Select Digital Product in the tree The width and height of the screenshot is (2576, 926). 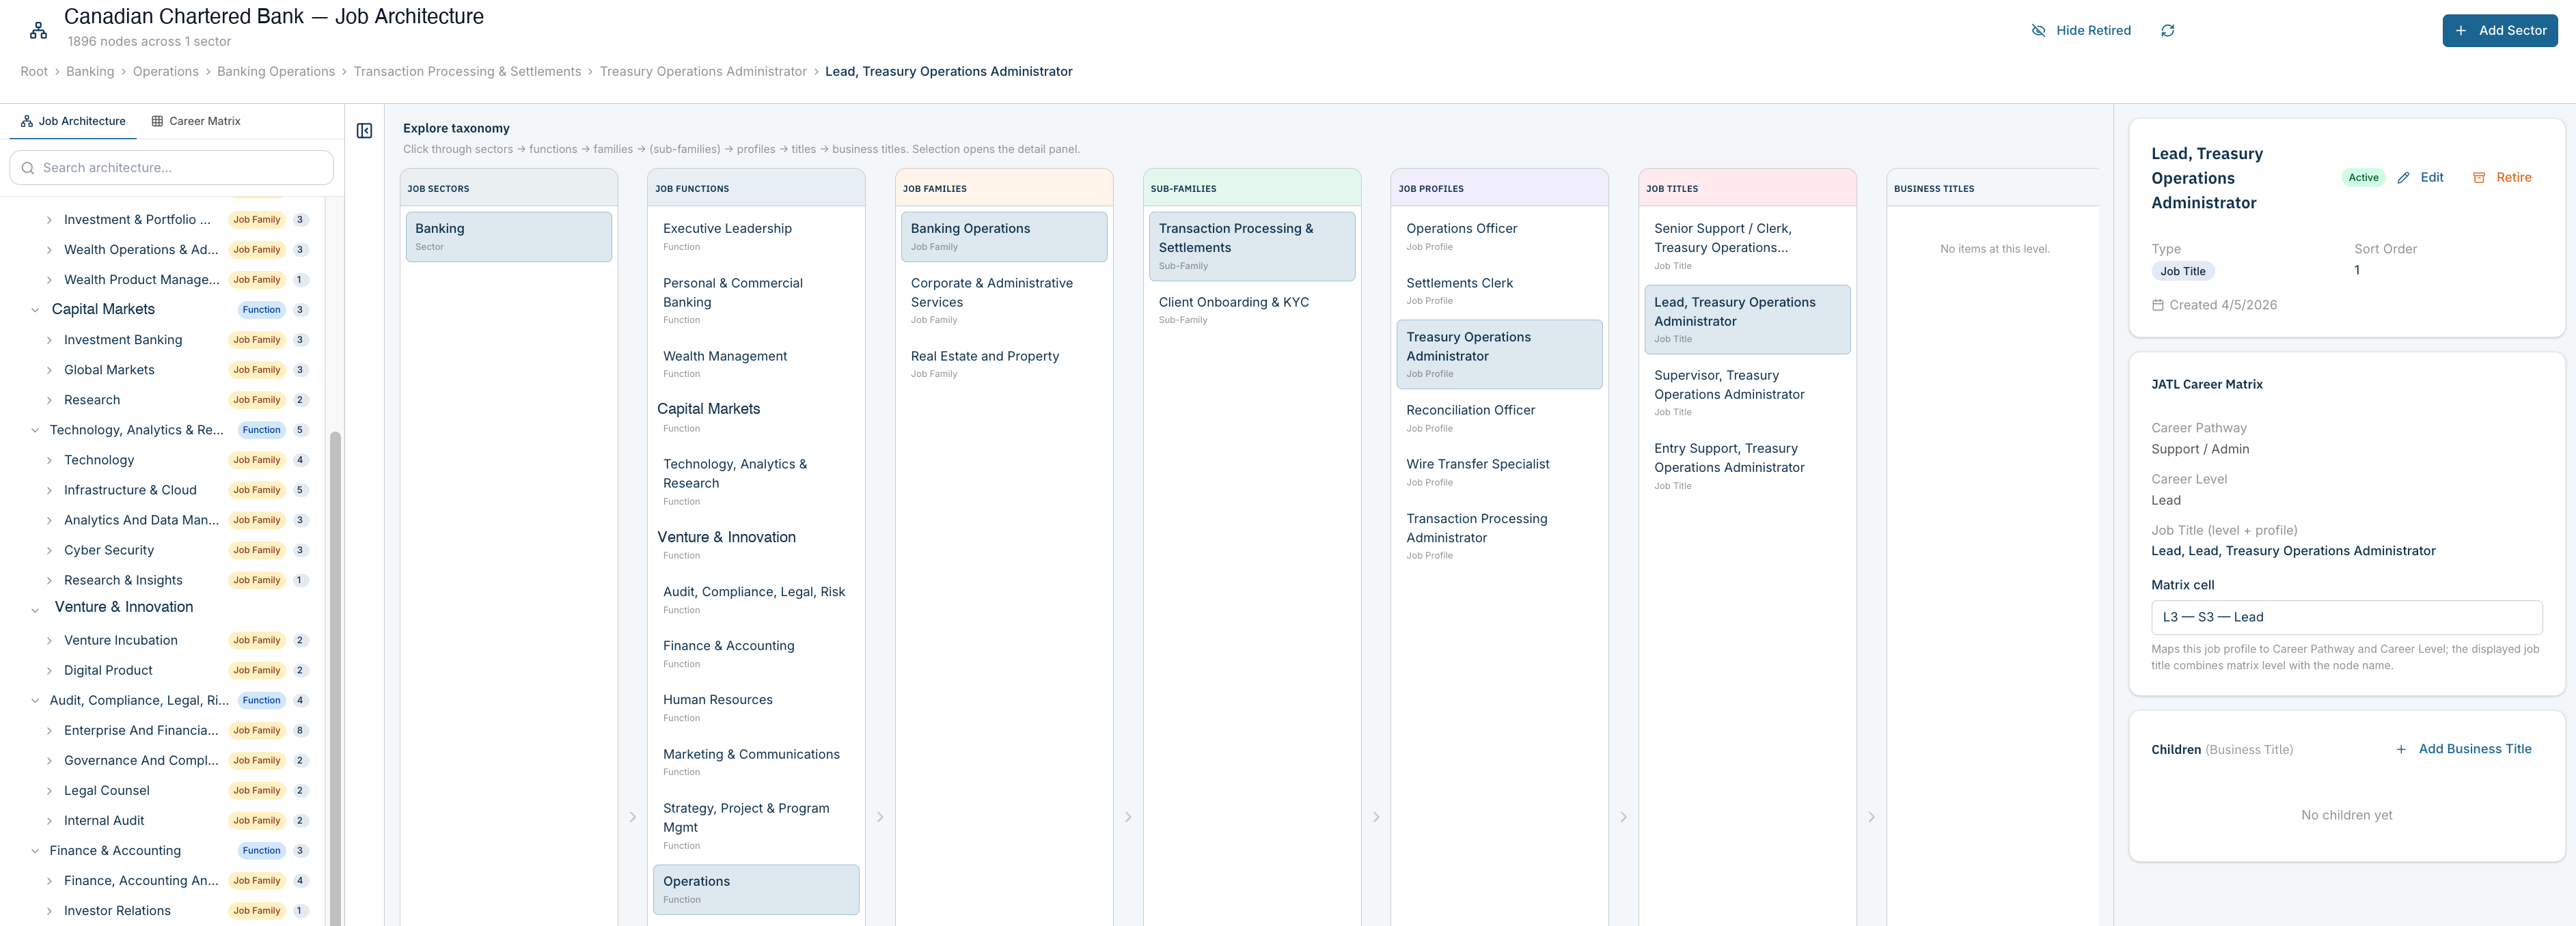tap(108, 671)
